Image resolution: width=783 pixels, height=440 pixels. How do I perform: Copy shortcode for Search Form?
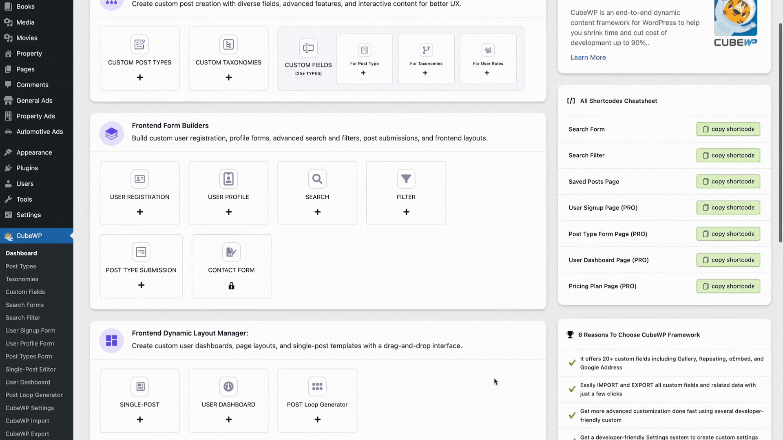click(x=728, y=129)
